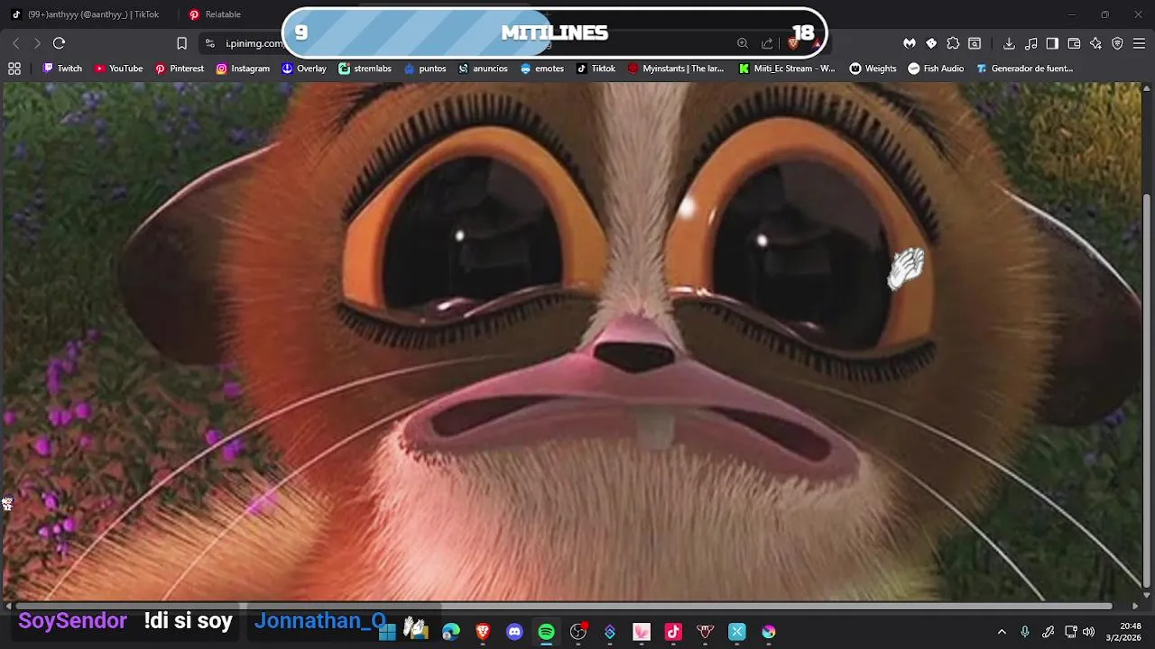
Task: Open the Twitch bookmark
Action: tap(62, 69)
